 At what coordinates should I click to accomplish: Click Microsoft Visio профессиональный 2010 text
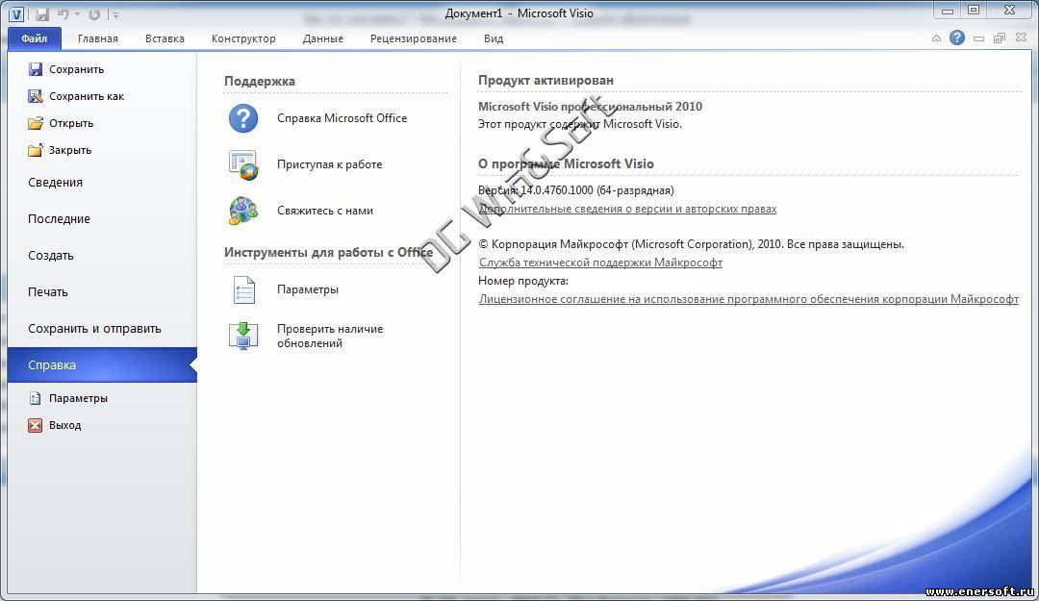[590, 106]
